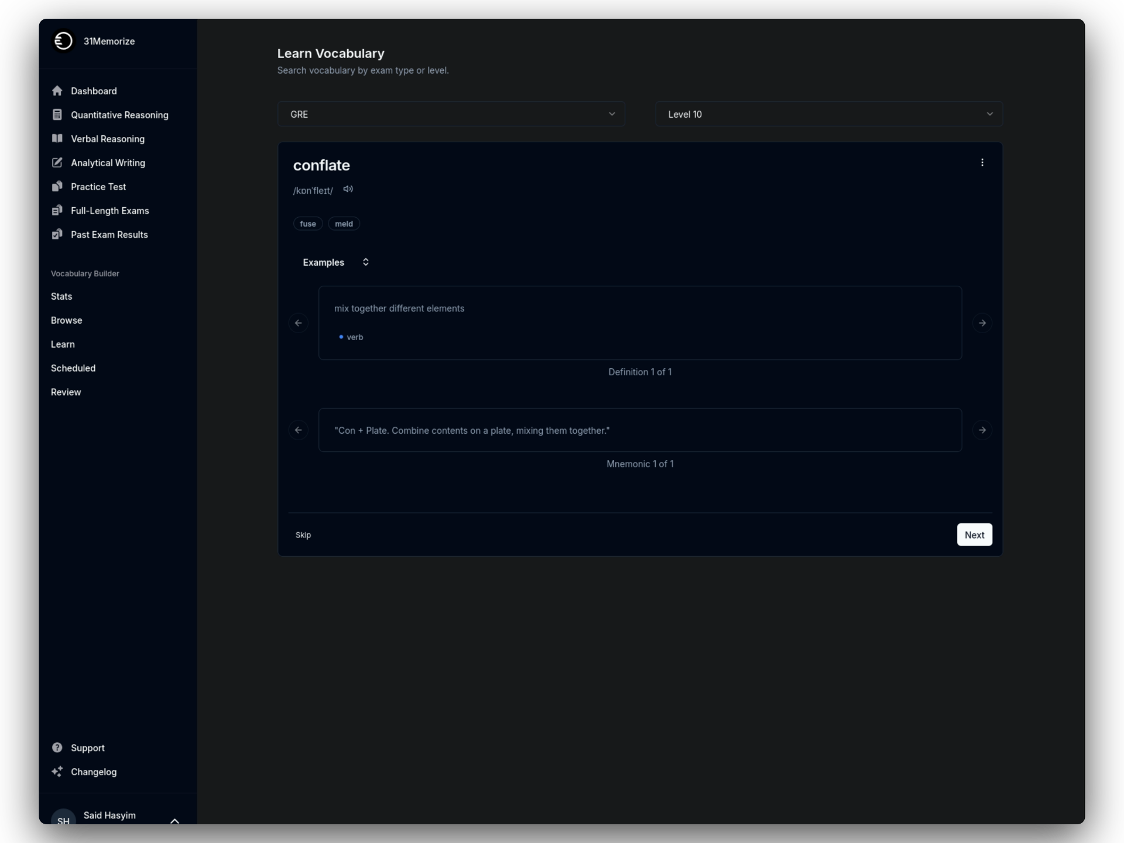The width and height of the screenshot is (1124, 843).
Task: Open the Level 10 dropdown
Action: 828,114
